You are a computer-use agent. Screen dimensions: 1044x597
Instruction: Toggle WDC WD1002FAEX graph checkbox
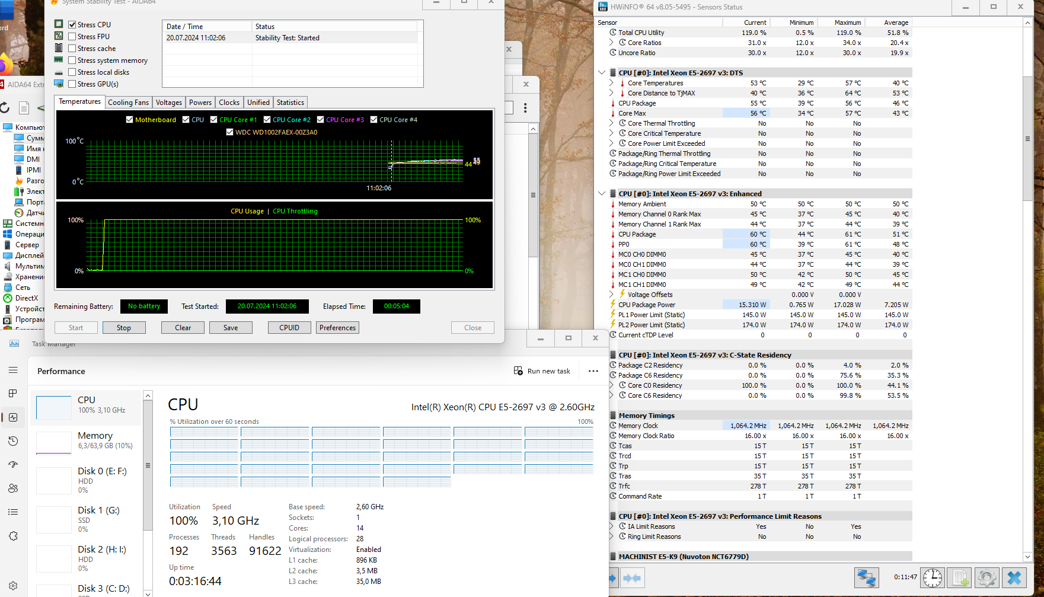click(229, 132)
